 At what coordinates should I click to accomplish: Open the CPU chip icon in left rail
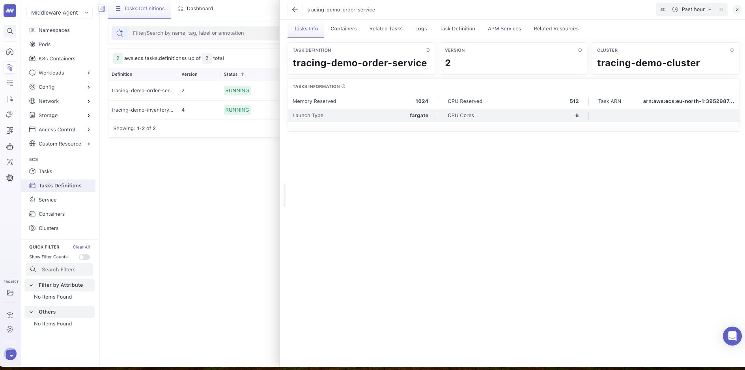click(x=10, y=178)
